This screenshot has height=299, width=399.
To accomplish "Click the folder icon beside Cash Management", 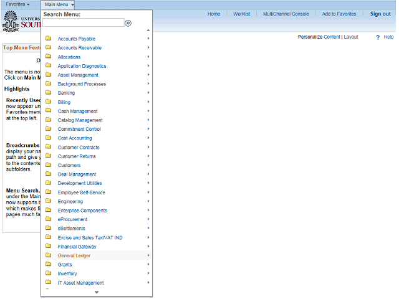I will point(49,111).
